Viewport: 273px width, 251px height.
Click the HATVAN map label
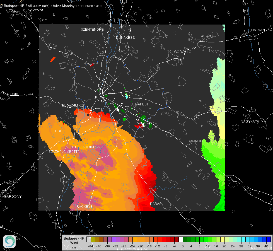[258, 30]
